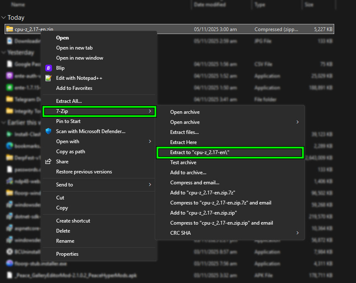Collapse the Today group chevron
Screen dimensions: 356x283
pyautogui.click(x=4, y=18)
